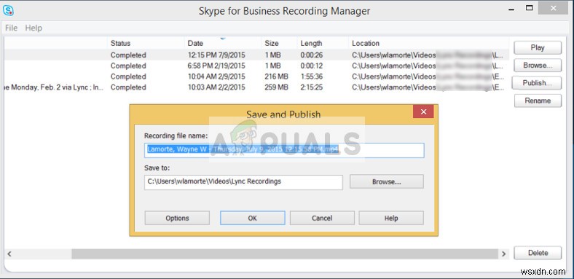Click the Save to path field
Image resolution: width=574 pixels, height=279 pixels.
(243, 182)
